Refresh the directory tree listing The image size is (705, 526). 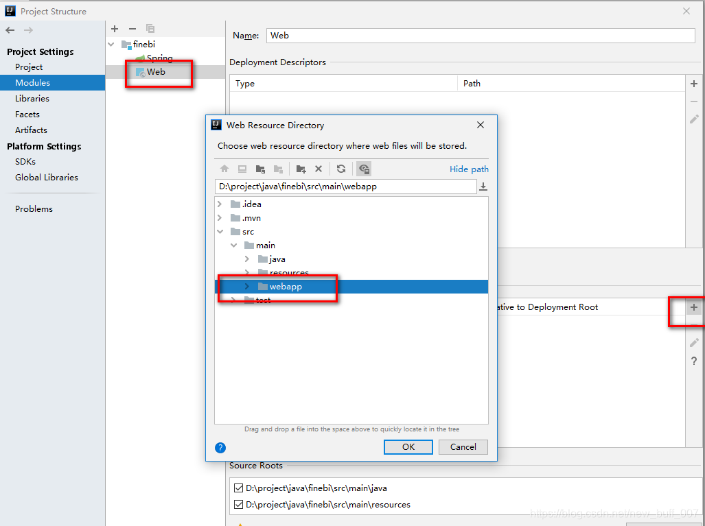click(x=341, y=169)
